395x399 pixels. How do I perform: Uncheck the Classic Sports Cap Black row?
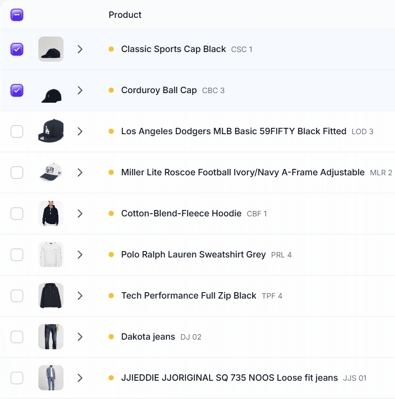point(16,49)
